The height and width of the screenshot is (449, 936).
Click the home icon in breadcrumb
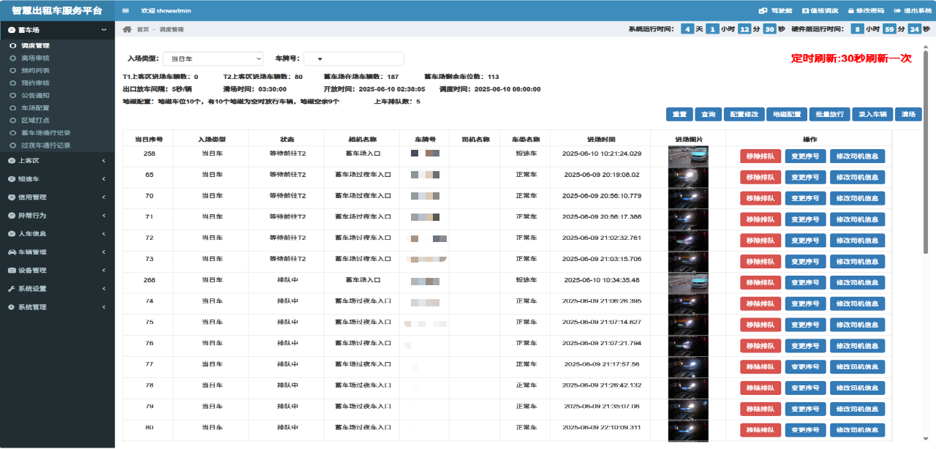point(127,29)
